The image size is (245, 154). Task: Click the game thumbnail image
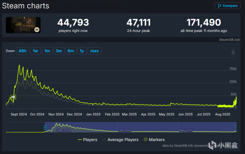(23, 25)
